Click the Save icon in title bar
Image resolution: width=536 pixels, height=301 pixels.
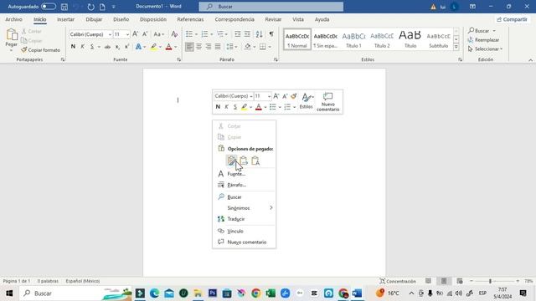point(64,7)
